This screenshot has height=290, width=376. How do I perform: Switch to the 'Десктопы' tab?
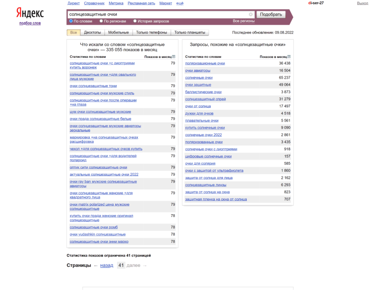point(92,32)
